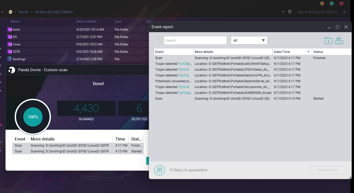Click bootmgr date 2/14/2023 2:00 PM
This screenshot has height=193, width=354.
pyautogui.click(x=89, y=59)
